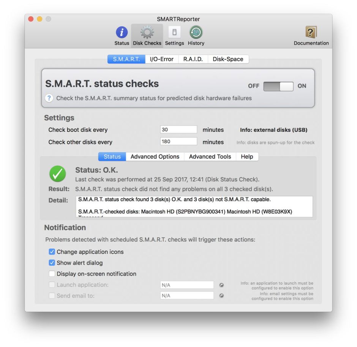357x347 pixels.
Task: Click the boot disk interval field showing 30
Action: [178, 129]
